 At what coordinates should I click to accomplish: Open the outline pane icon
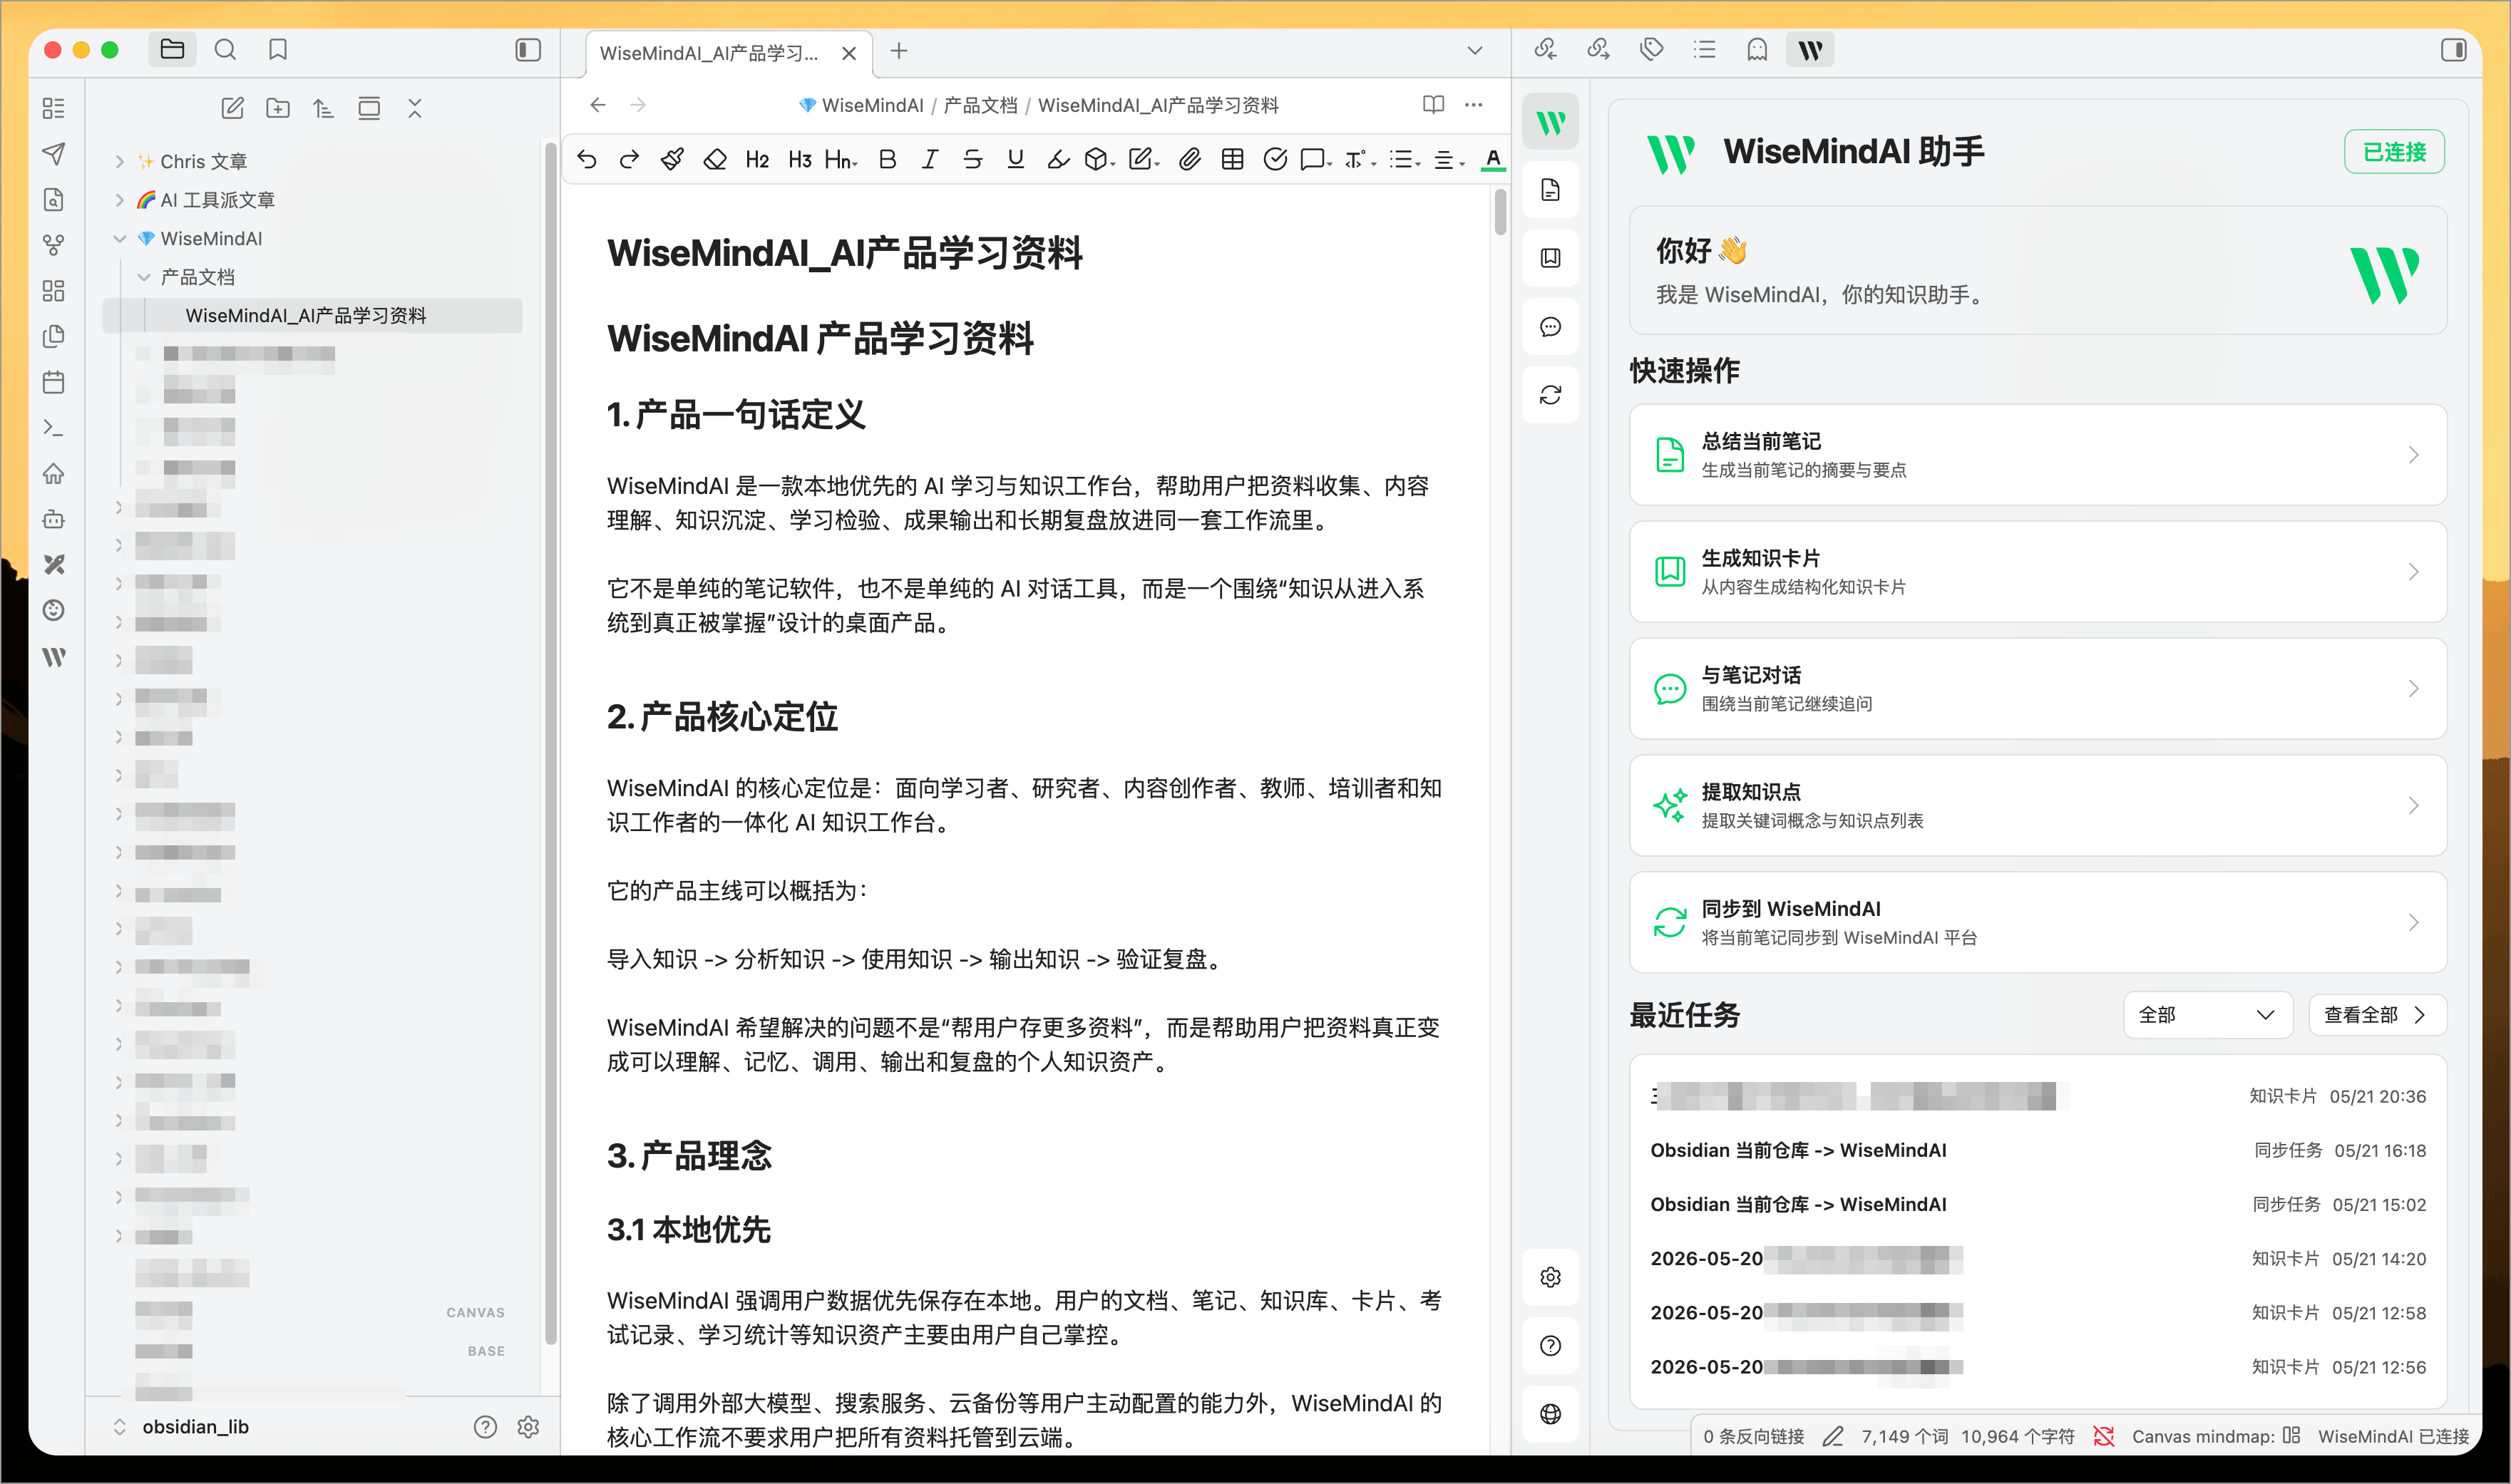click(1704, 49)
